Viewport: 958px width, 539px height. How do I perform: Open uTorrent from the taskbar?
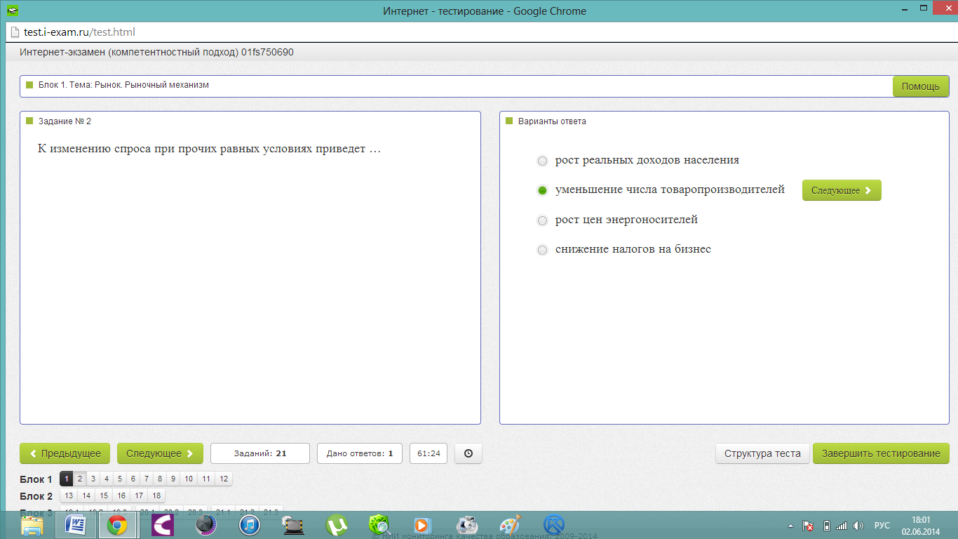point(337,525)
